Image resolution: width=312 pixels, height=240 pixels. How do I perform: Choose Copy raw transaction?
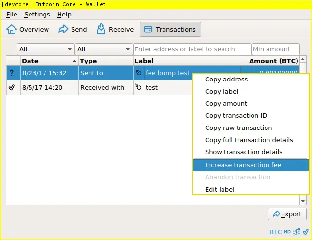[251, 128]
